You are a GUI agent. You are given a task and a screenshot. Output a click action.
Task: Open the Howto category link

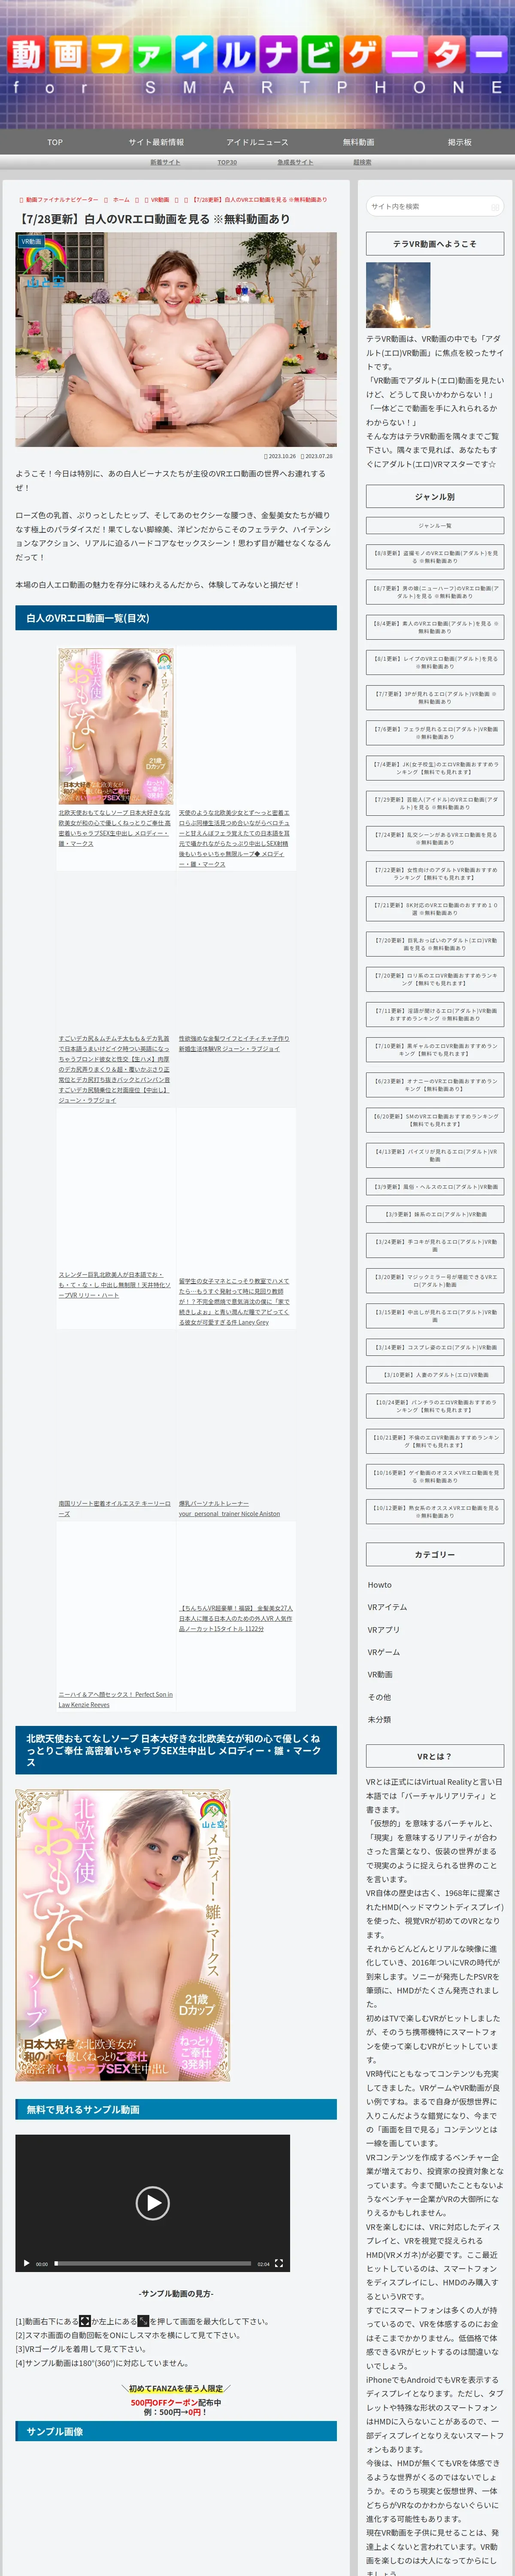pyautogui.click(x=380, y=1585)
